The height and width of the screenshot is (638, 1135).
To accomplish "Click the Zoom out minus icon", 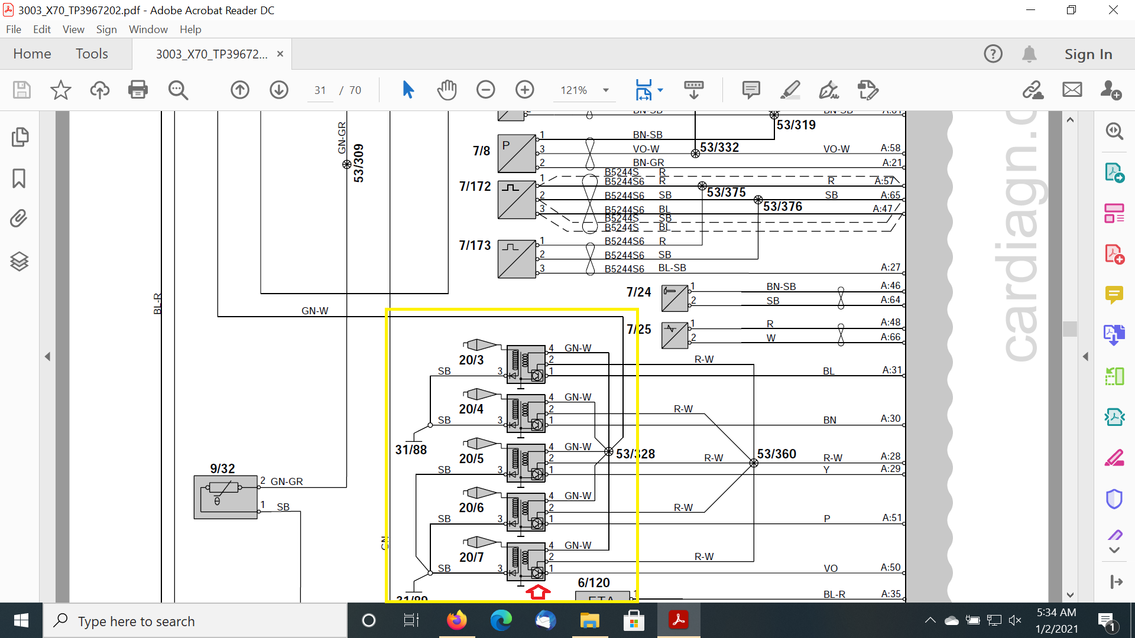I will (485, 90).
